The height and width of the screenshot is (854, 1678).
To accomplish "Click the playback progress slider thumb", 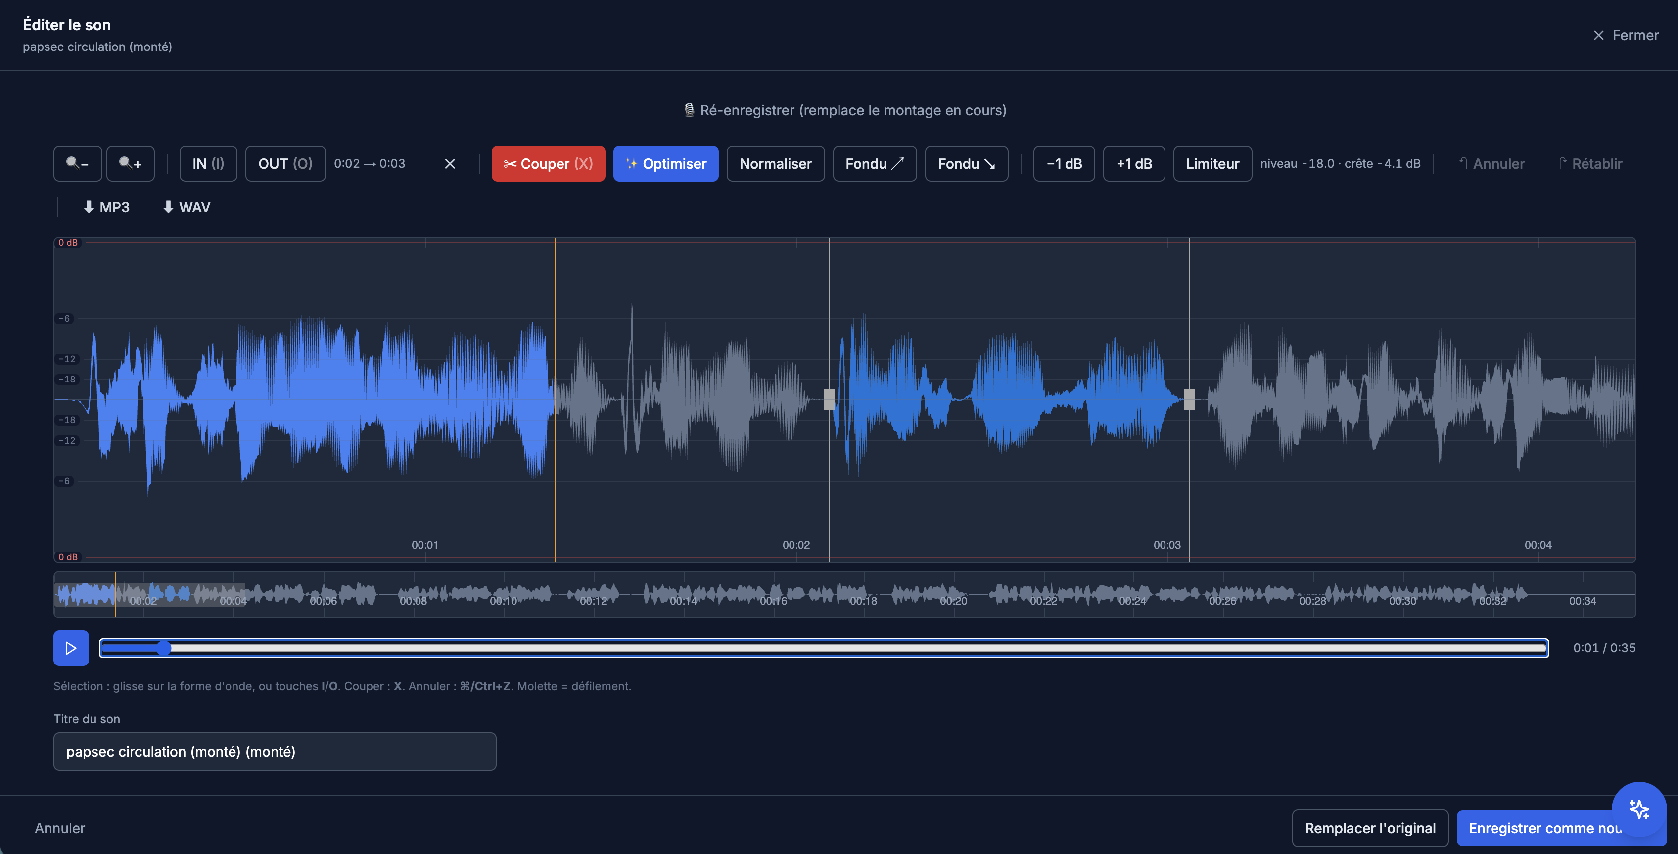I will [164, 648].
